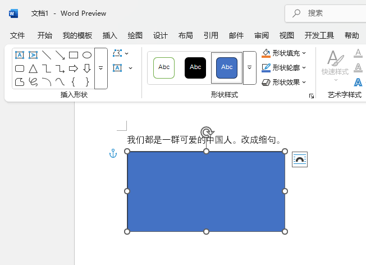This screenshot has height=265, width=366.
Task: Open the 快速样式 WordArt gallery
Action: pos(335,66)
